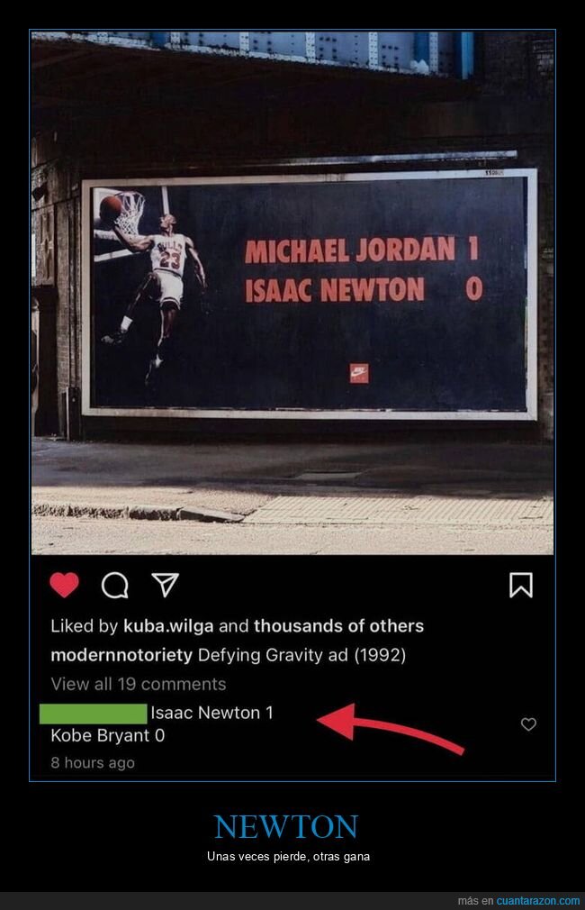Open comments with the speech bubble icon
This screenshot has width=585, height=910.
[115, 585]
